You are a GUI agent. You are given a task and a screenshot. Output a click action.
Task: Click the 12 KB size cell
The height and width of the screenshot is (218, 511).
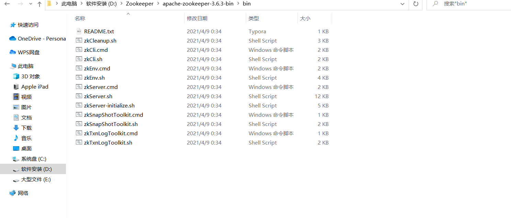(322, 96)
